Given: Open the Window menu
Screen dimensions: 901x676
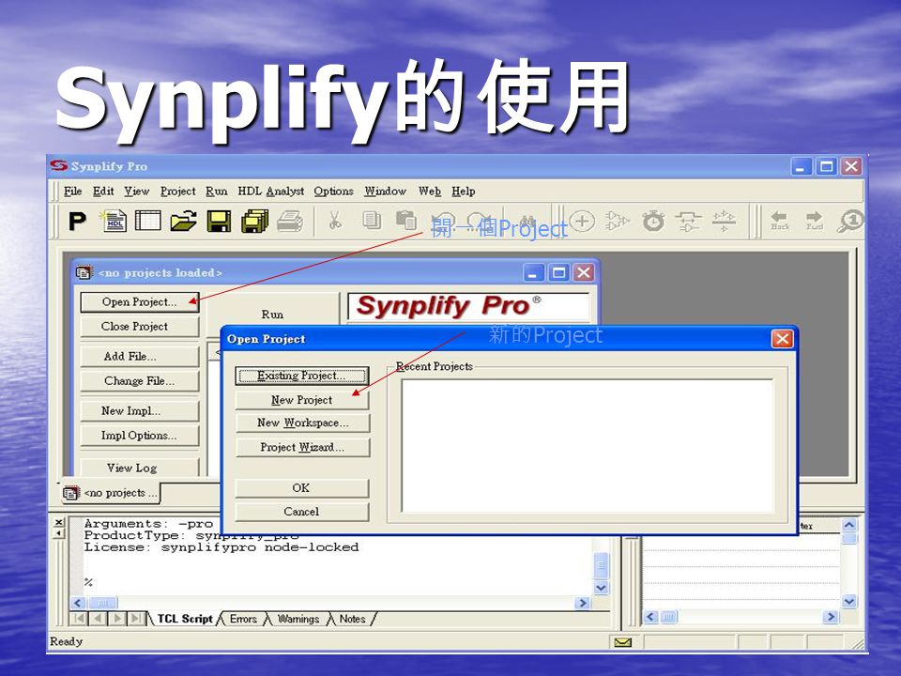Looking at the screenshot, I should pos(385,191).
